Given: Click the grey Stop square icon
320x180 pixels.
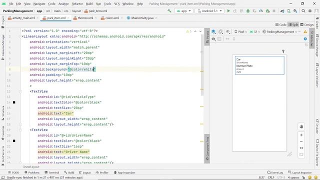Looking at the screenshot, I should 274,11.
